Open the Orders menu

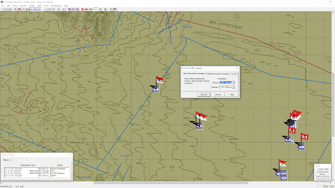point(32,6)
